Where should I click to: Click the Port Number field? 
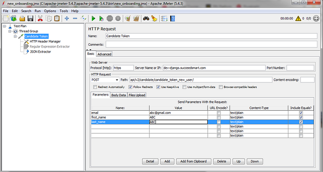point(300,68)
